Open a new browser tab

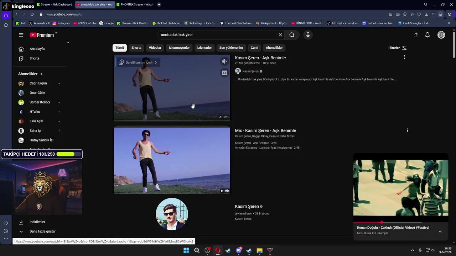159,4
